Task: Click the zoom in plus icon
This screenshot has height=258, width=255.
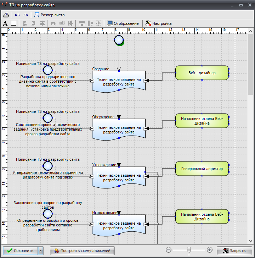Action: 210,250
